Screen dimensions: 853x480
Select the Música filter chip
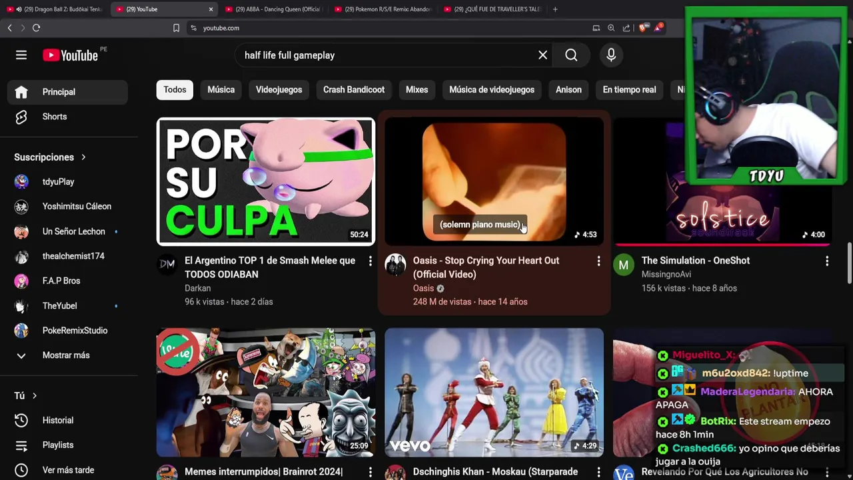click(221, 90)
